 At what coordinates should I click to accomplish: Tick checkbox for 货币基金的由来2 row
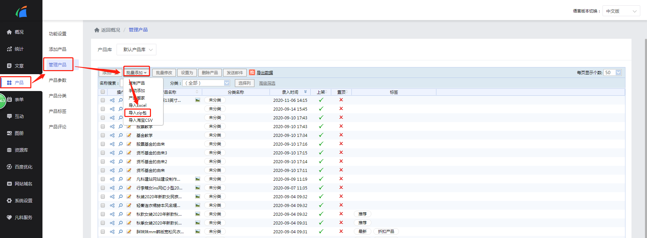pos(103,161)
